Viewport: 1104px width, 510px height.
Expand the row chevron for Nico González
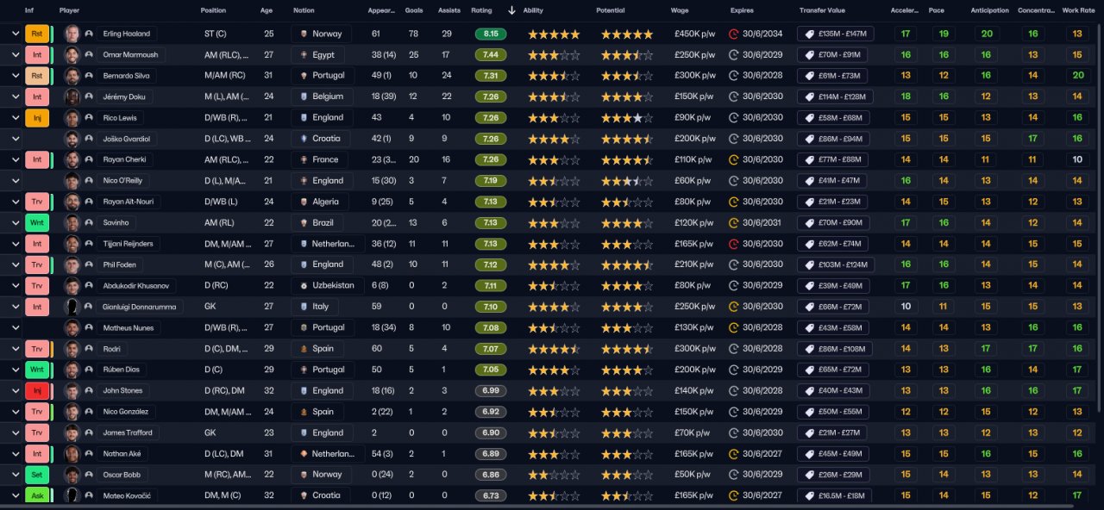point(15,412)
